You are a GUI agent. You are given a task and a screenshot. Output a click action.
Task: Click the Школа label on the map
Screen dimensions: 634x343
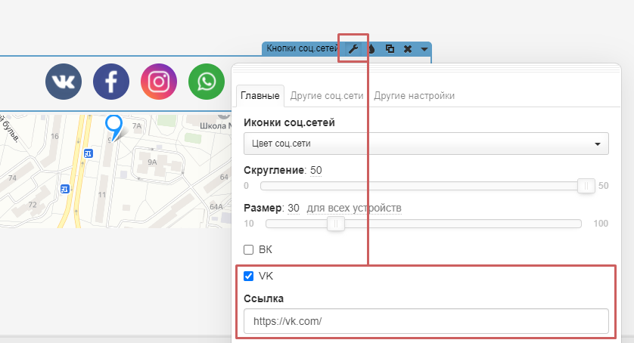216,125
